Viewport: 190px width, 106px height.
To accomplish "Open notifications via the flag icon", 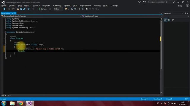I will pos(144,2).
